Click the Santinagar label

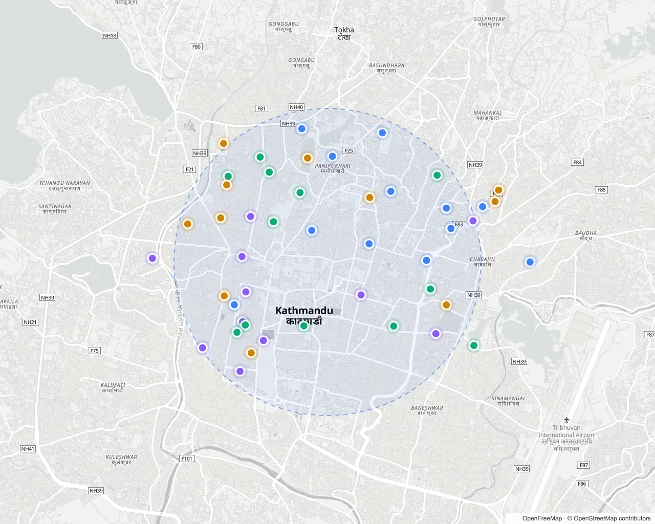[x=55, y=209]
